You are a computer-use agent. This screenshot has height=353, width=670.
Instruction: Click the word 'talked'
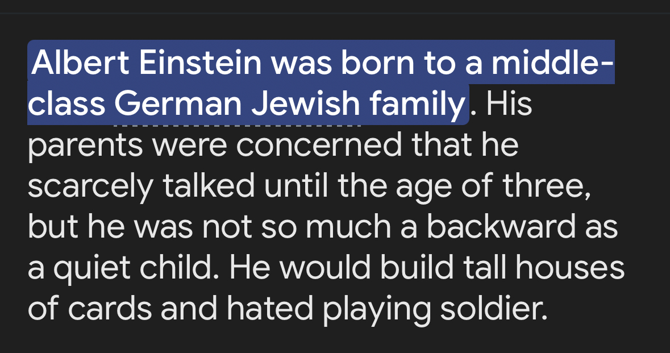coord(209,186)
